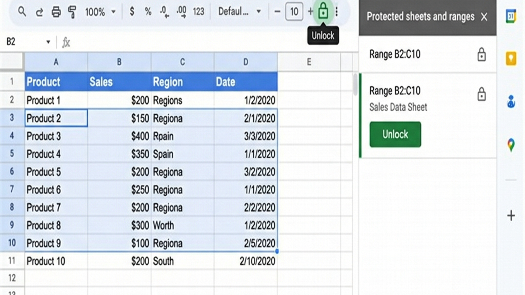Open Google Keep side panel icon
This screenshot has width=525, height=295.
pos(511,59)
